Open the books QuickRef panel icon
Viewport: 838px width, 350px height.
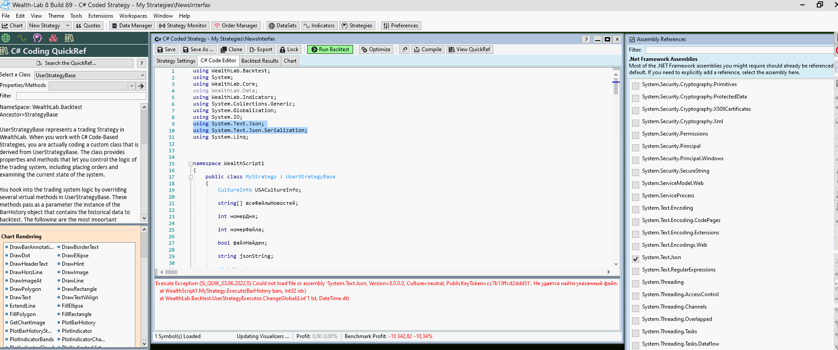click(x=69, y=38)
